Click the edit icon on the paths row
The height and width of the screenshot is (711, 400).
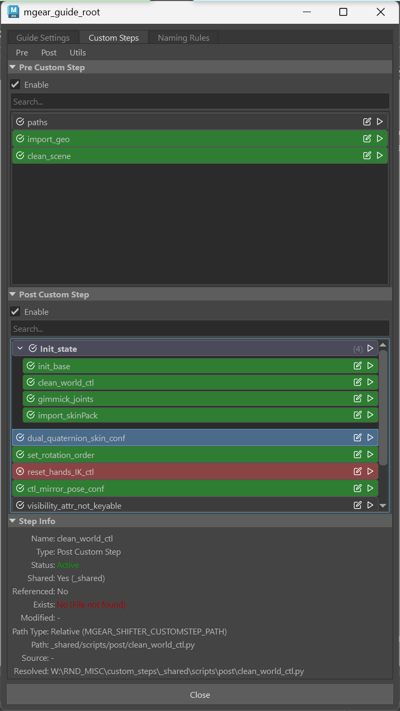click(x=367, y=122)
